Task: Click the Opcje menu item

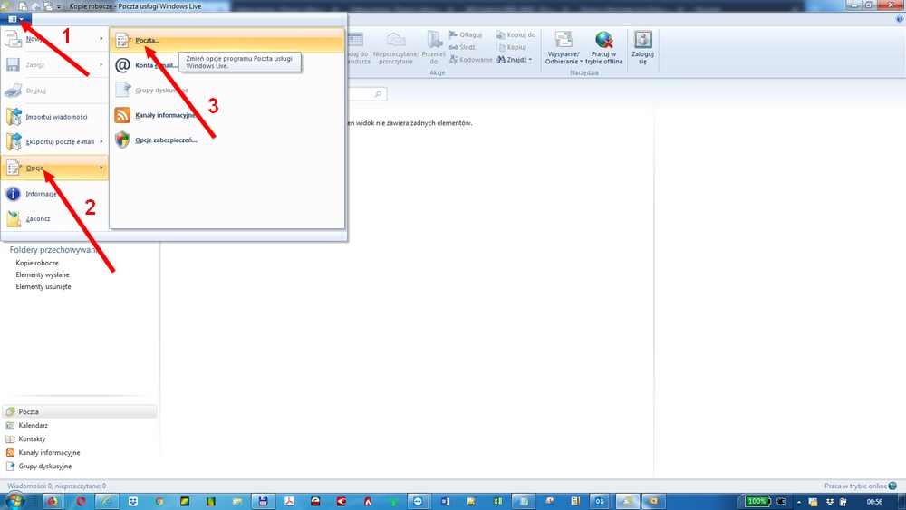Action: point(55,168)
